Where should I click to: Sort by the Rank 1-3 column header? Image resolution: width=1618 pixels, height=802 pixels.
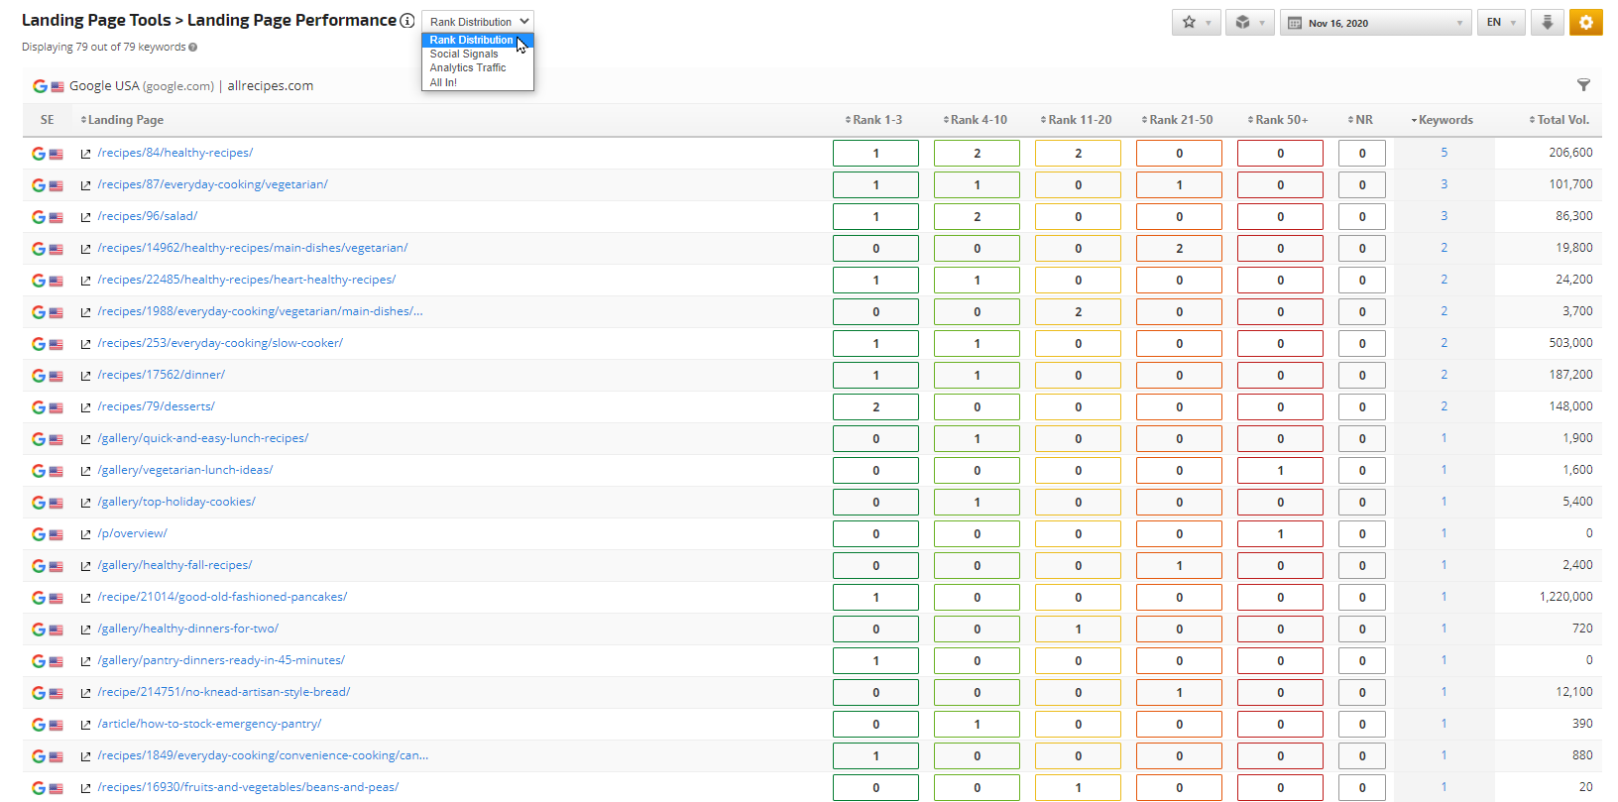[876, 120]
